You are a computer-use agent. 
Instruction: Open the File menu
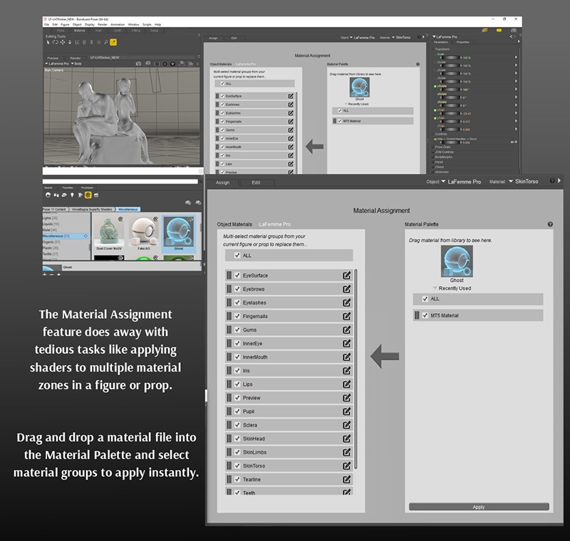tap(46, 24)
